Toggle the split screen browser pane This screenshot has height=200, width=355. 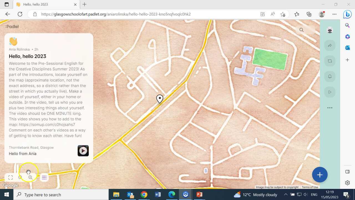point(347,172)
